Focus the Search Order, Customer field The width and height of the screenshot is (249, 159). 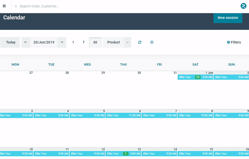[39, 6]
